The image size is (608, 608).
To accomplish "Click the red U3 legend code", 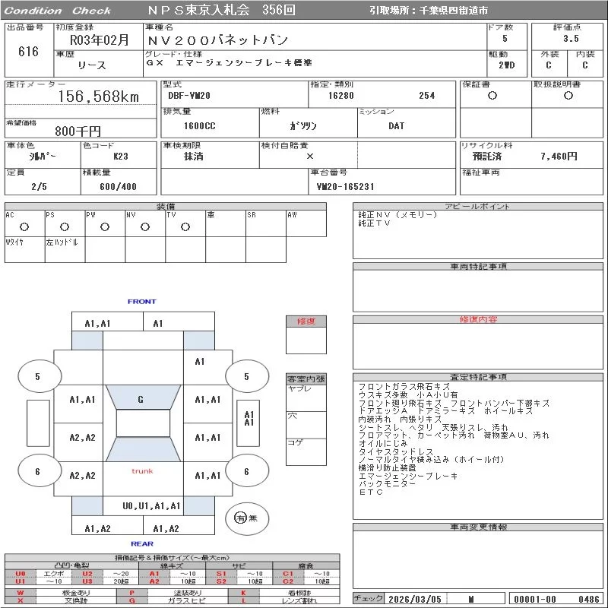I will coord(87,581).
